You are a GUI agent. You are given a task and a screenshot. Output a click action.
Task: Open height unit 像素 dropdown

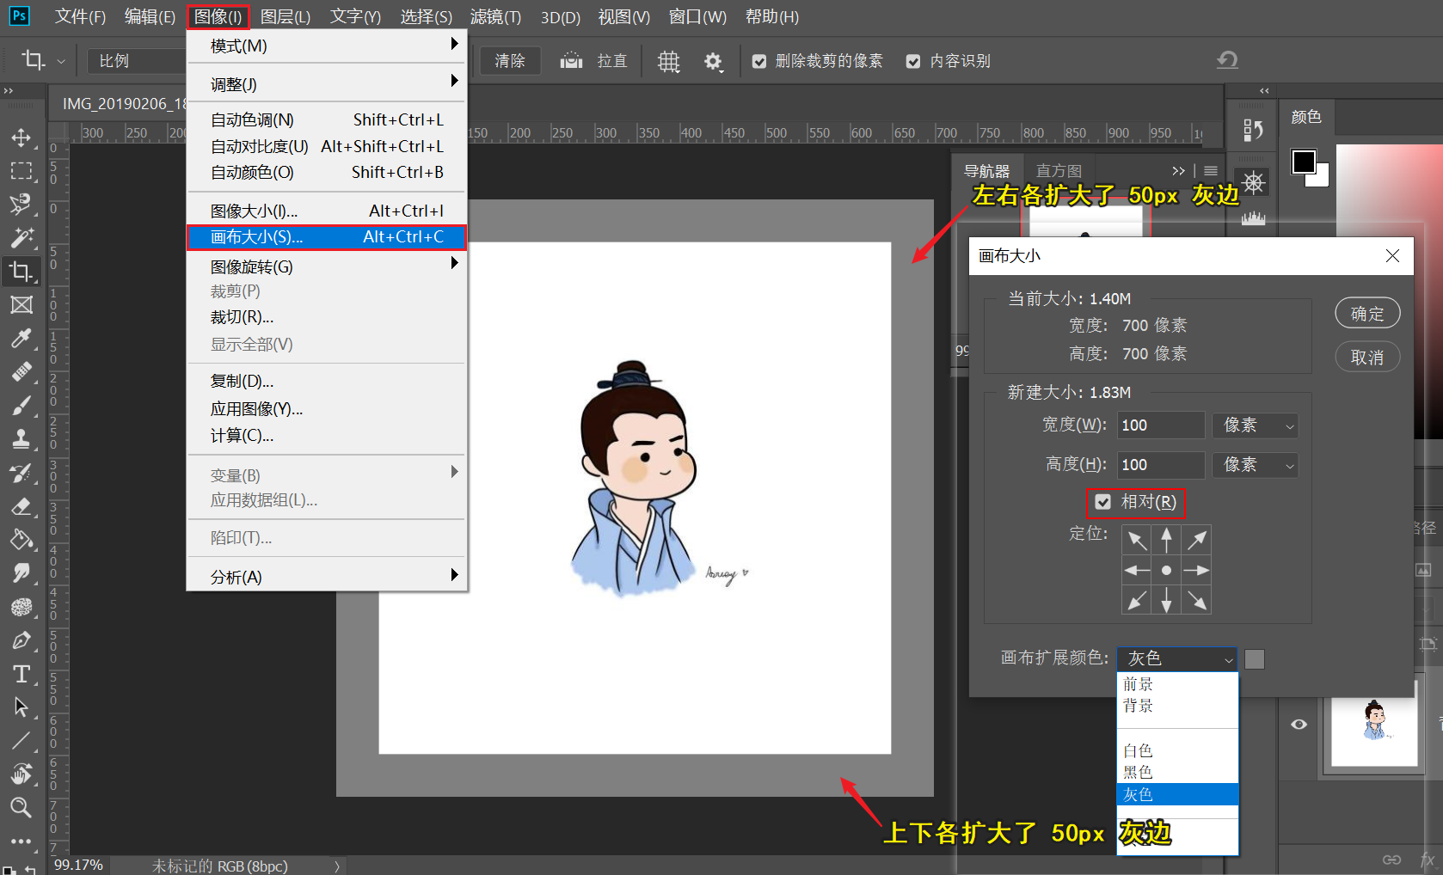pos(1255,465)
